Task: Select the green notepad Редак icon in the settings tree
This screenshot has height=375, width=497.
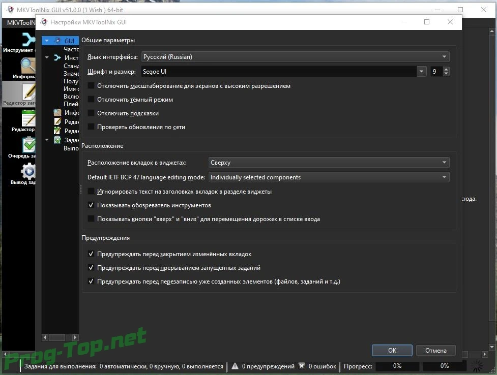Action: tap(57, 131)
